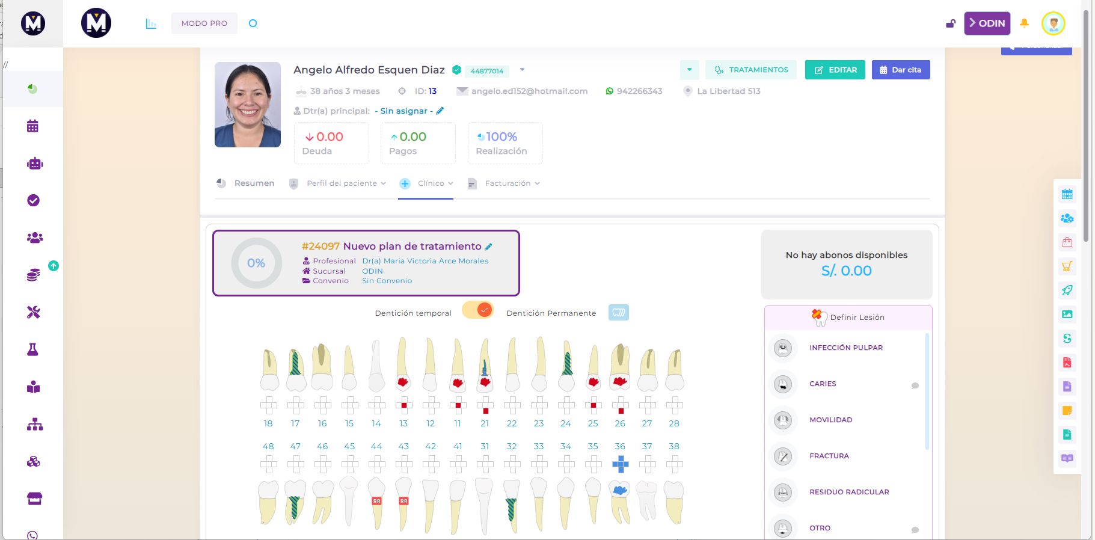Open the checkmark tasks sidebar icon

pos(34,200)
